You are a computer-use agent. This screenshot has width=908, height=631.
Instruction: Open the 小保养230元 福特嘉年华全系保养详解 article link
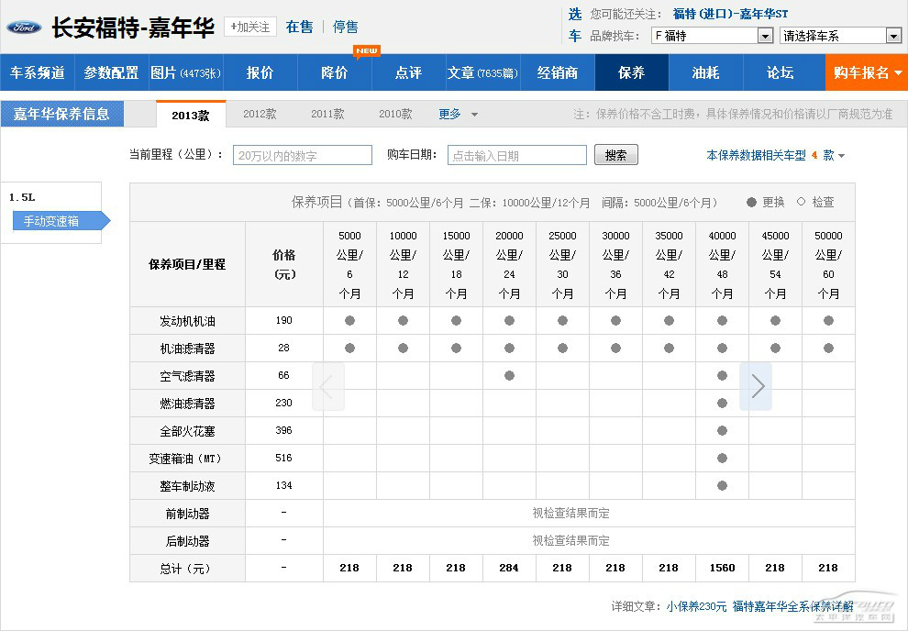[760, 606]
